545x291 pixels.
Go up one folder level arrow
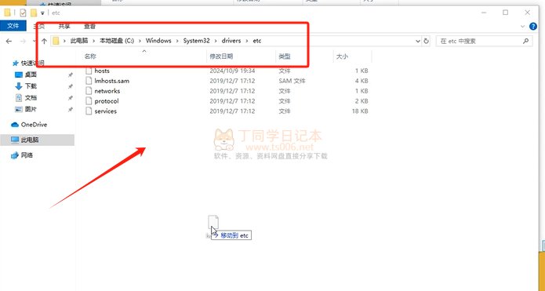[x=44, y=41]
